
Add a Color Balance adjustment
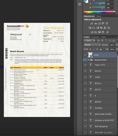tap(94, 28)
